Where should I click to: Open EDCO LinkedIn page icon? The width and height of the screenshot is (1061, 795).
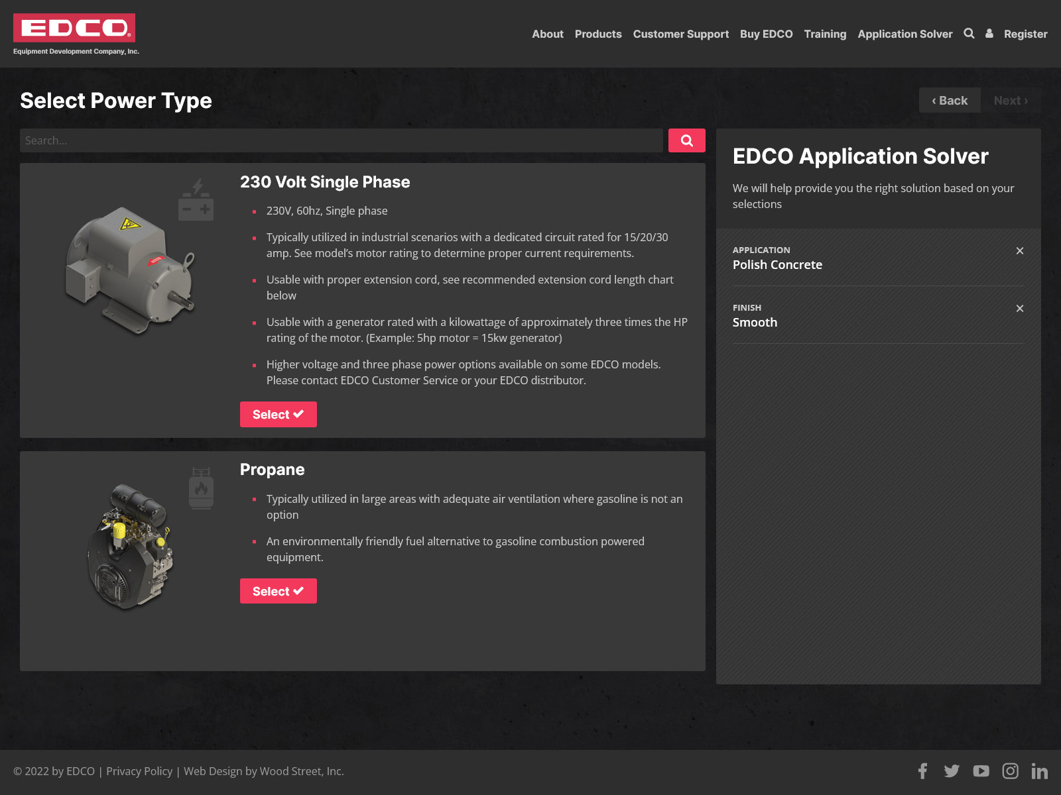tap(1040, 770)
